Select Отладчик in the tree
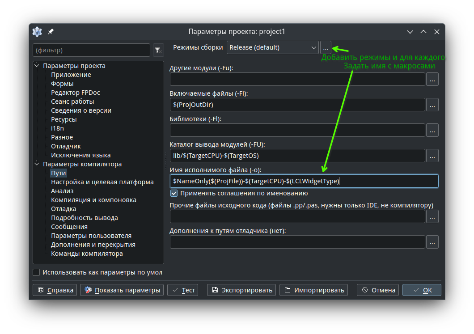Image resolution: width=474 pixels, height=334 pixels. point(66,146)
